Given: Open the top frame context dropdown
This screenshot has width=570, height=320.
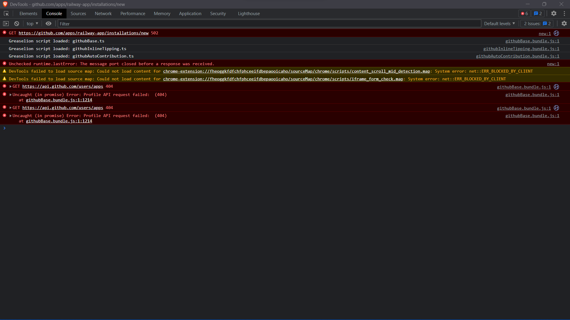Looking at the screenshot, I should [32, 23].
